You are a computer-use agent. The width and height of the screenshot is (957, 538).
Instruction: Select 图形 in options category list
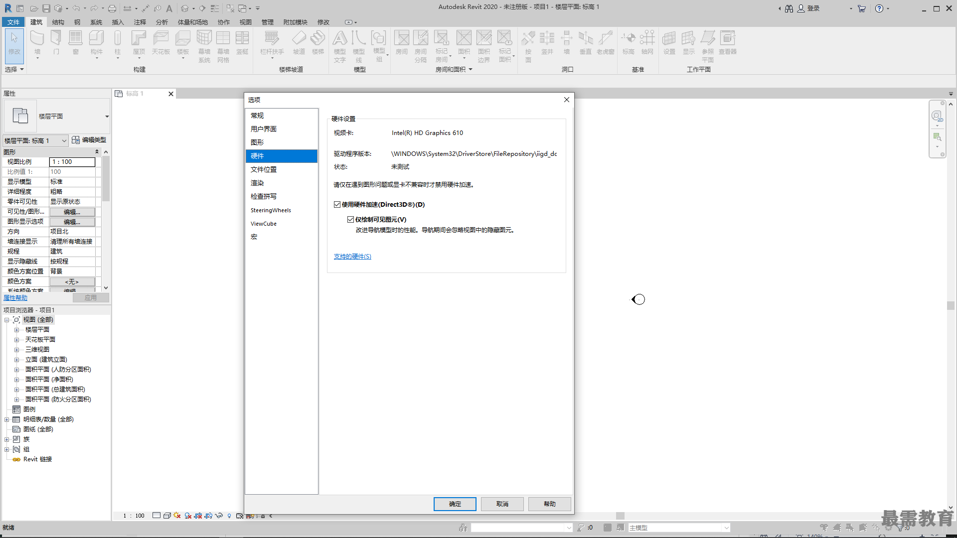[x=281, y=142]
